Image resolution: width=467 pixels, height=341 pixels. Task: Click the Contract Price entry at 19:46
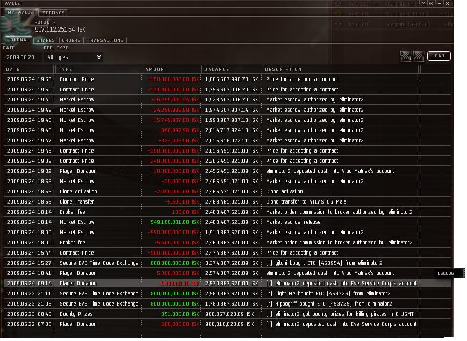tap(227, 150)
